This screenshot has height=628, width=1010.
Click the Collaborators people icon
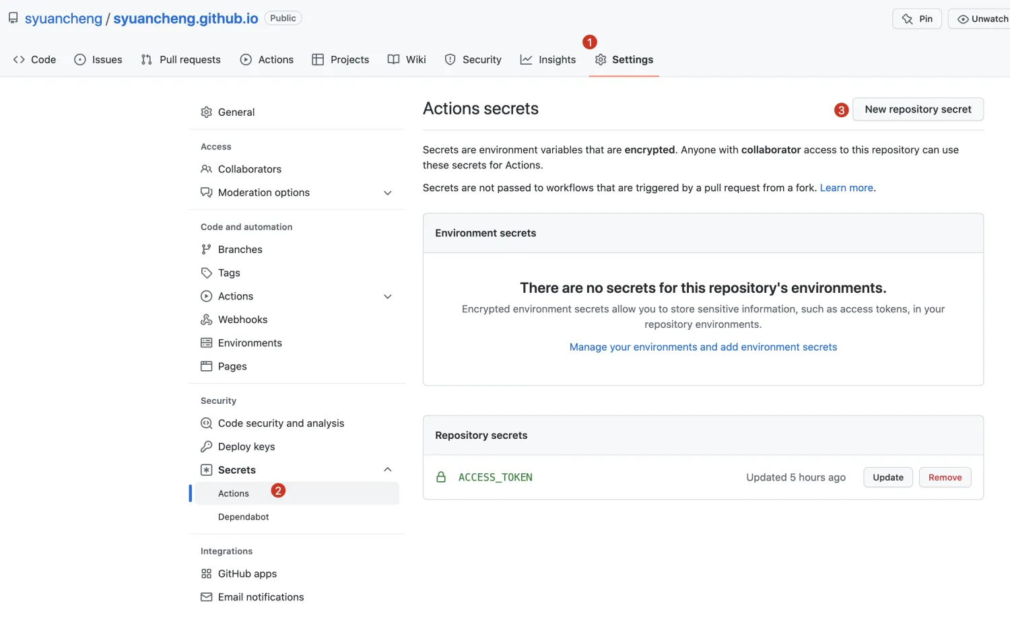[x=206, y=169]
